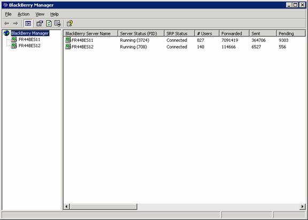Click the horizontal scrollbar right arrow
This screenshot has height=220, width=308.
(302, 207)
